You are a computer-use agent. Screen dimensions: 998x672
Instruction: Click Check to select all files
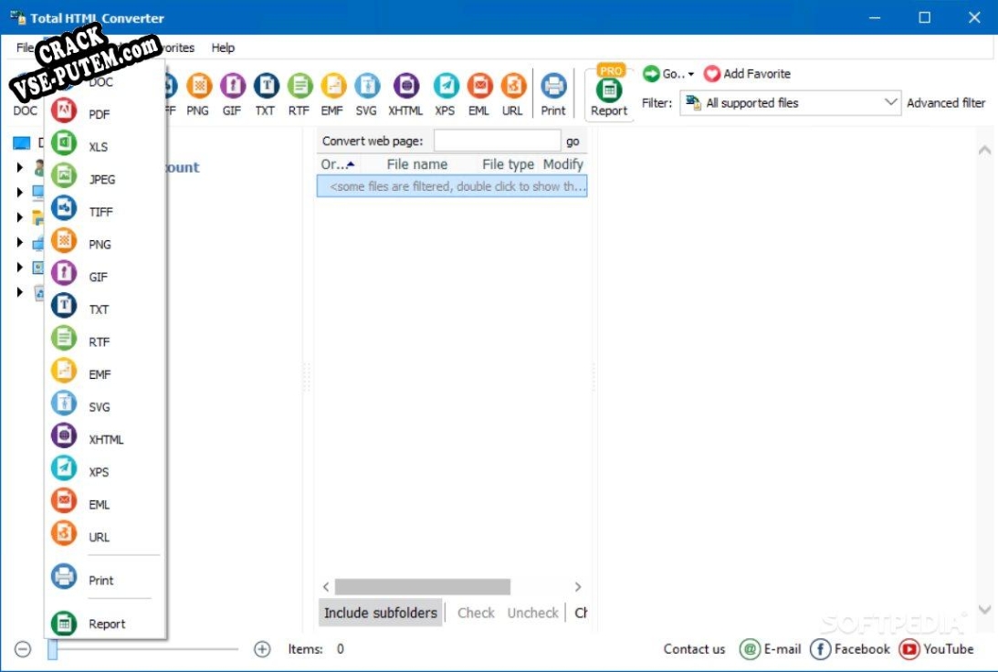tap(476, 613)
